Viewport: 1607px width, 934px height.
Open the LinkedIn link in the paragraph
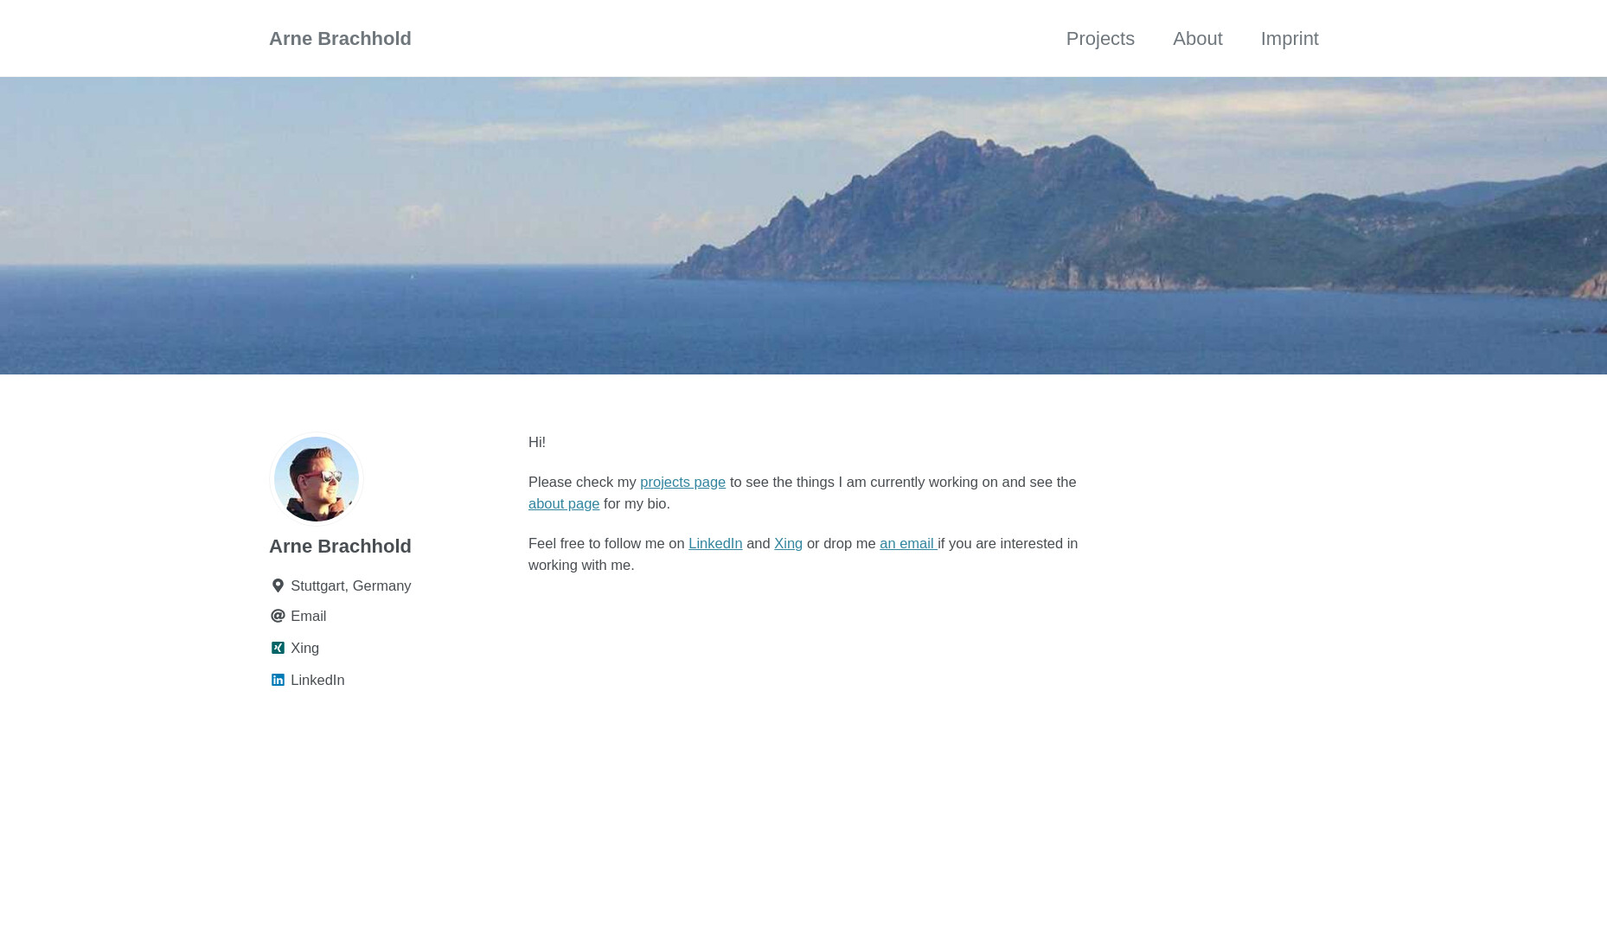pos(715,543)
